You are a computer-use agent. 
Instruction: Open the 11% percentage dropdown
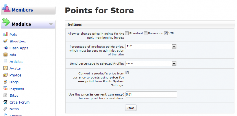pyautogui.click(x=151, y=47)
